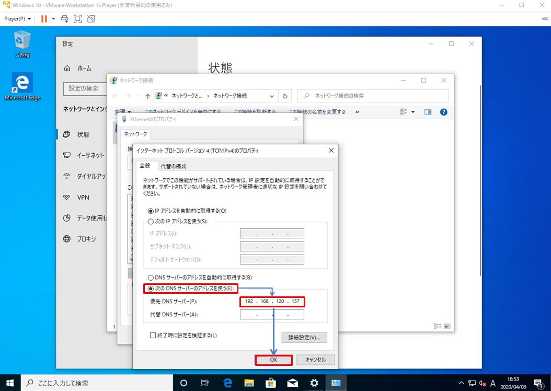Enter VMware full screen mode icon

pos(78,19)
